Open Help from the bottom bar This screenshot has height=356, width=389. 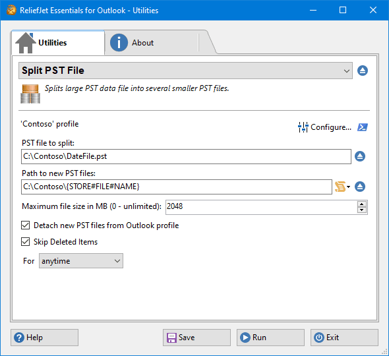(44, 338)
